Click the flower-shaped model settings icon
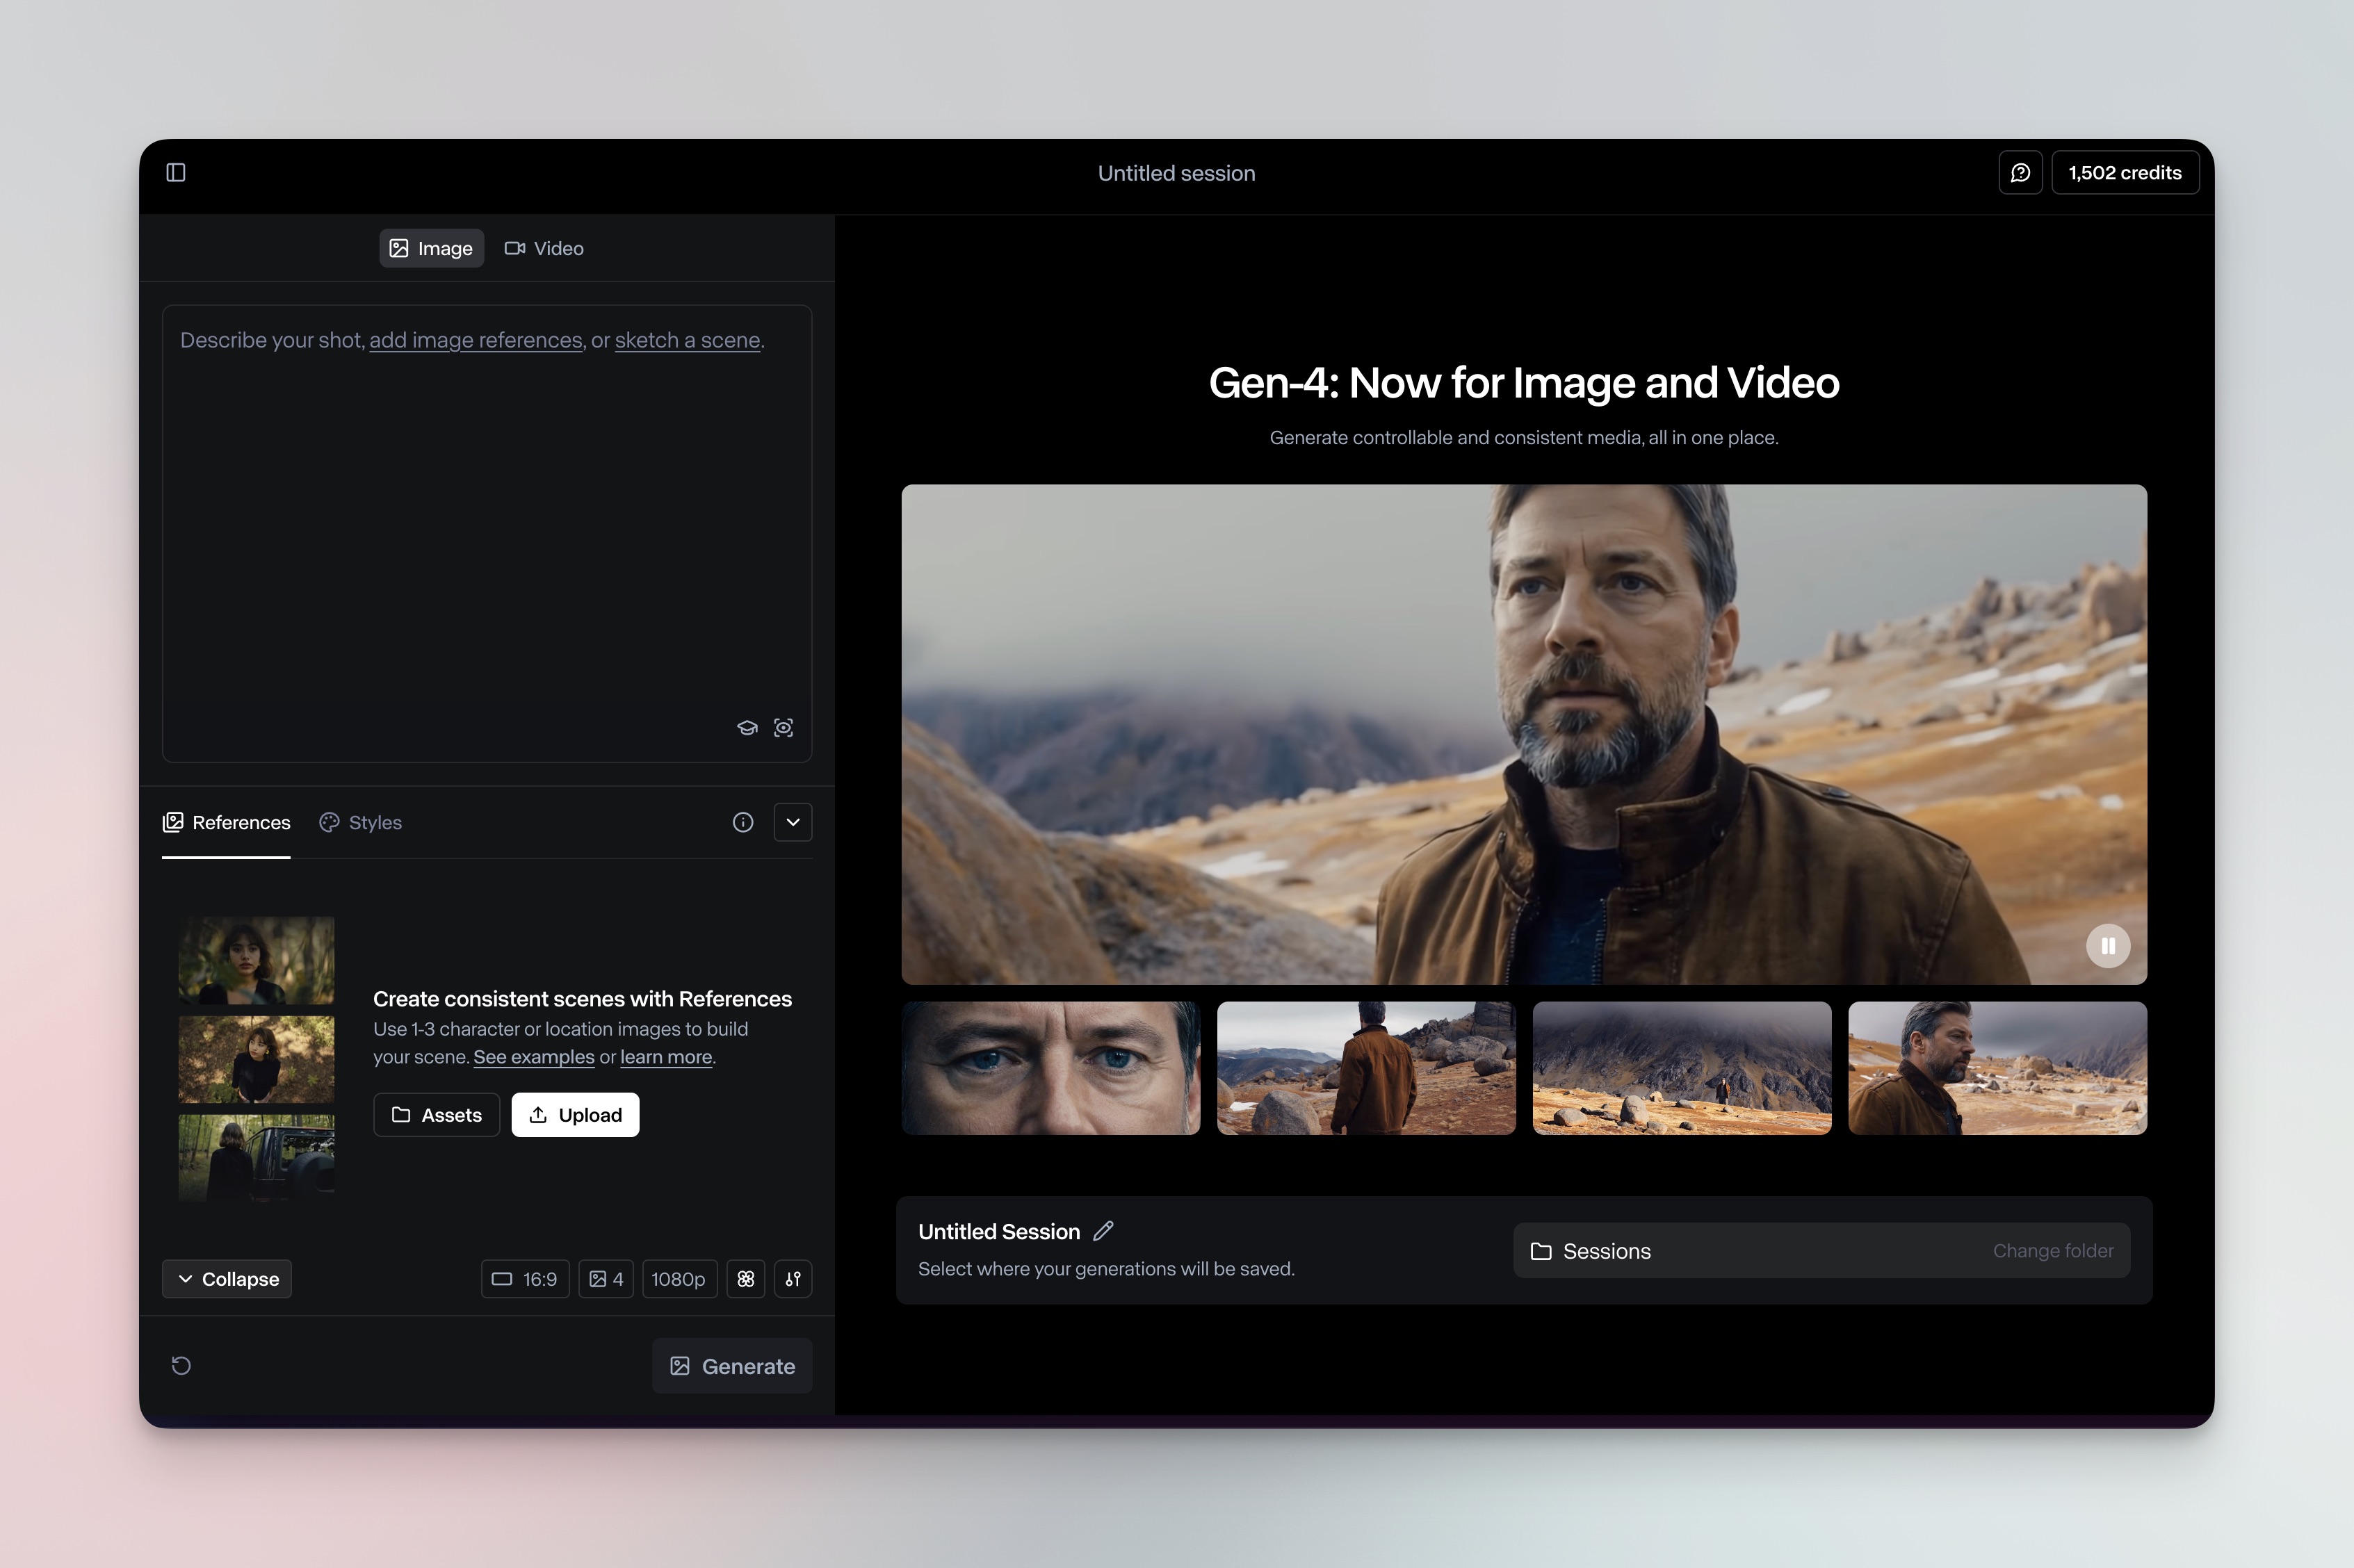The height and width of the screenshot is (1568, 2354). click(x=746, y=1279)
